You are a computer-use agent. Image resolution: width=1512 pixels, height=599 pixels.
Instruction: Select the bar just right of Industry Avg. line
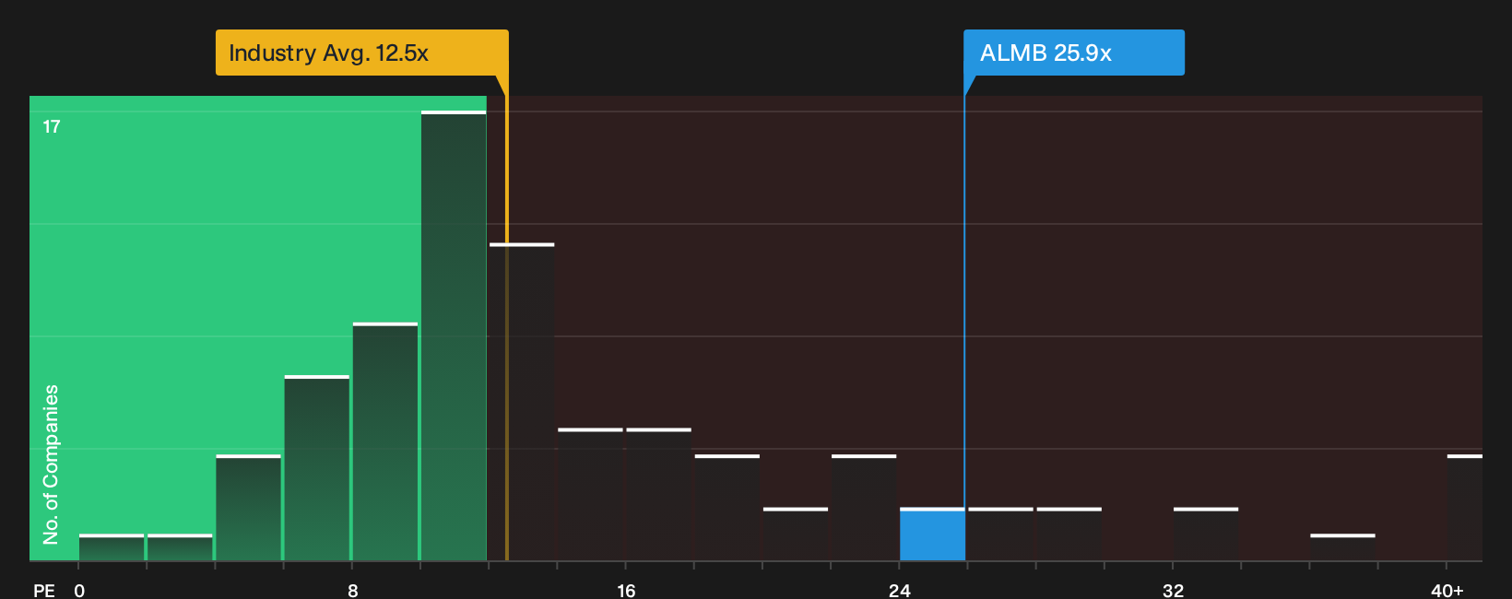[522, 402]
